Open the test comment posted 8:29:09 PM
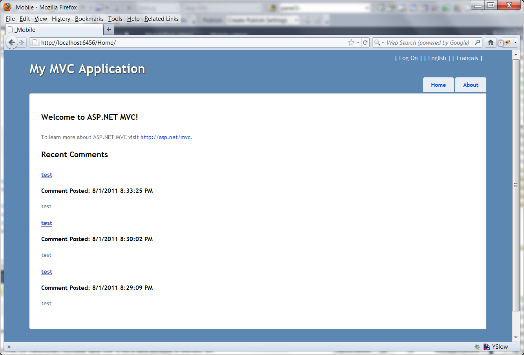This screenshot has width=524, height=355. tap(47, 272)
